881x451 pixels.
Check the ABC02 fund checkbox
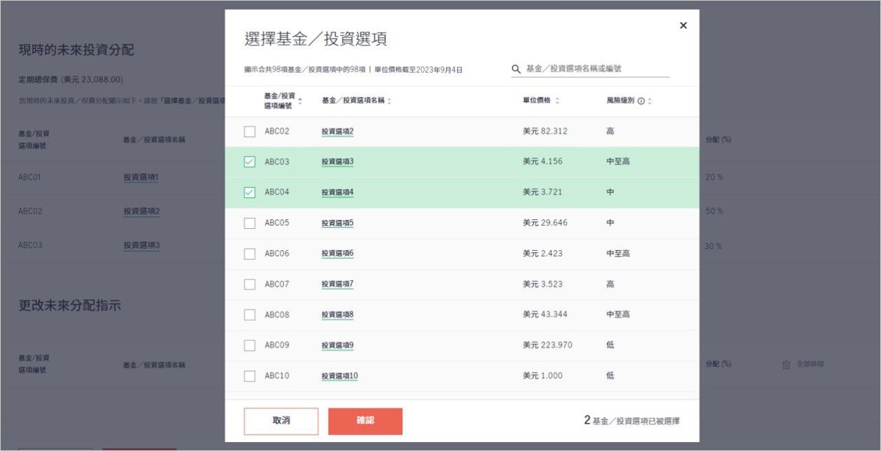pos(249,131)
